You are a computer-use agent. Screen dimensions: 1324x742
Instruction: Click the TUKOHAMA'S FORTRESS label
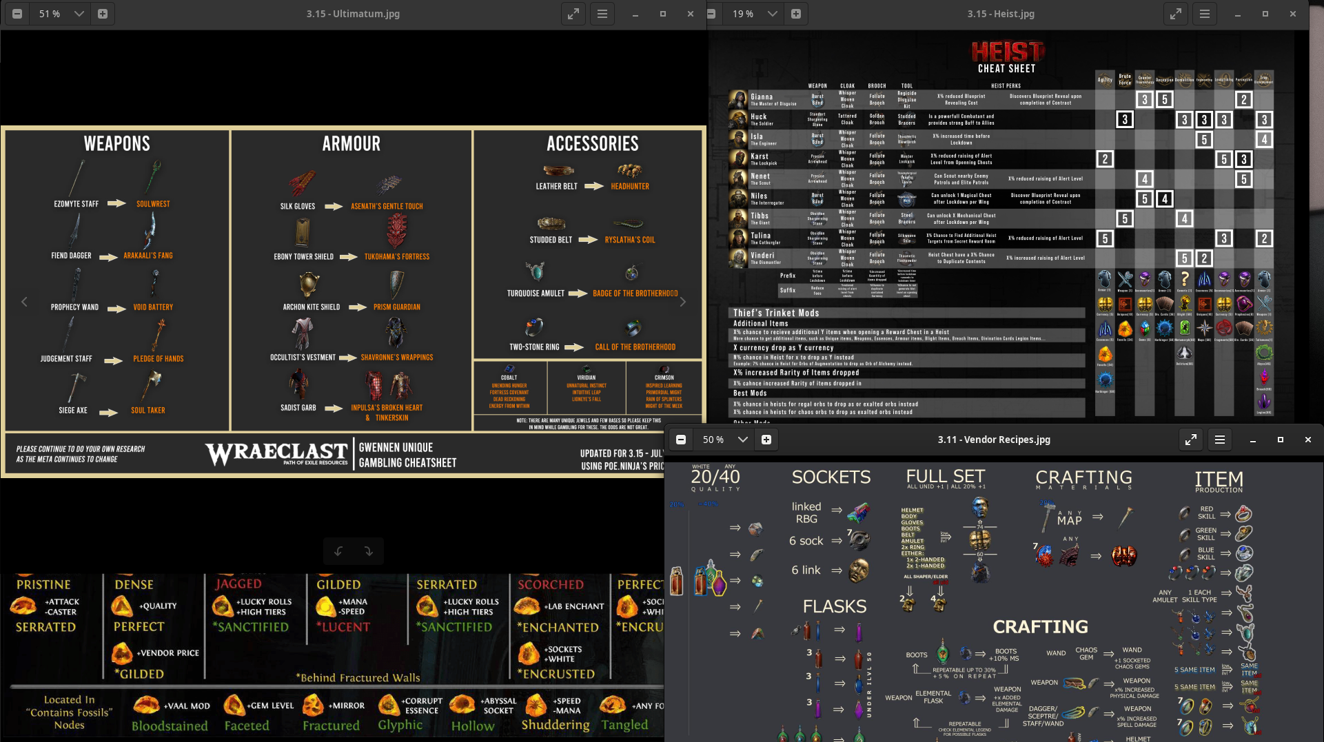click(x=397, y=256)
